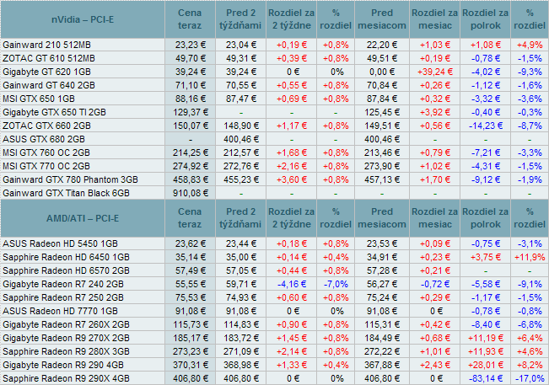This screenshot has height=385, width=549.
Task: Click current price 23,23 € cell
Action: coord(191,45)
